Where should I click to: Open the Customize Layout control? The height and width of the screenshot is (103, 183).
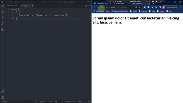[x=73, y=2]
